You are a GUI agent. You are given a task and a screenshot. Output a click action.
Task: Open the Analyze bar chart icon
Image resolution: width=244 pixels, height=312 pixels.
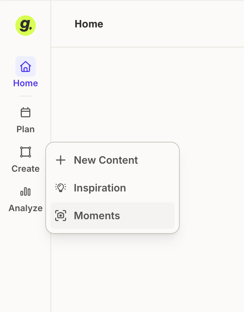26,192
